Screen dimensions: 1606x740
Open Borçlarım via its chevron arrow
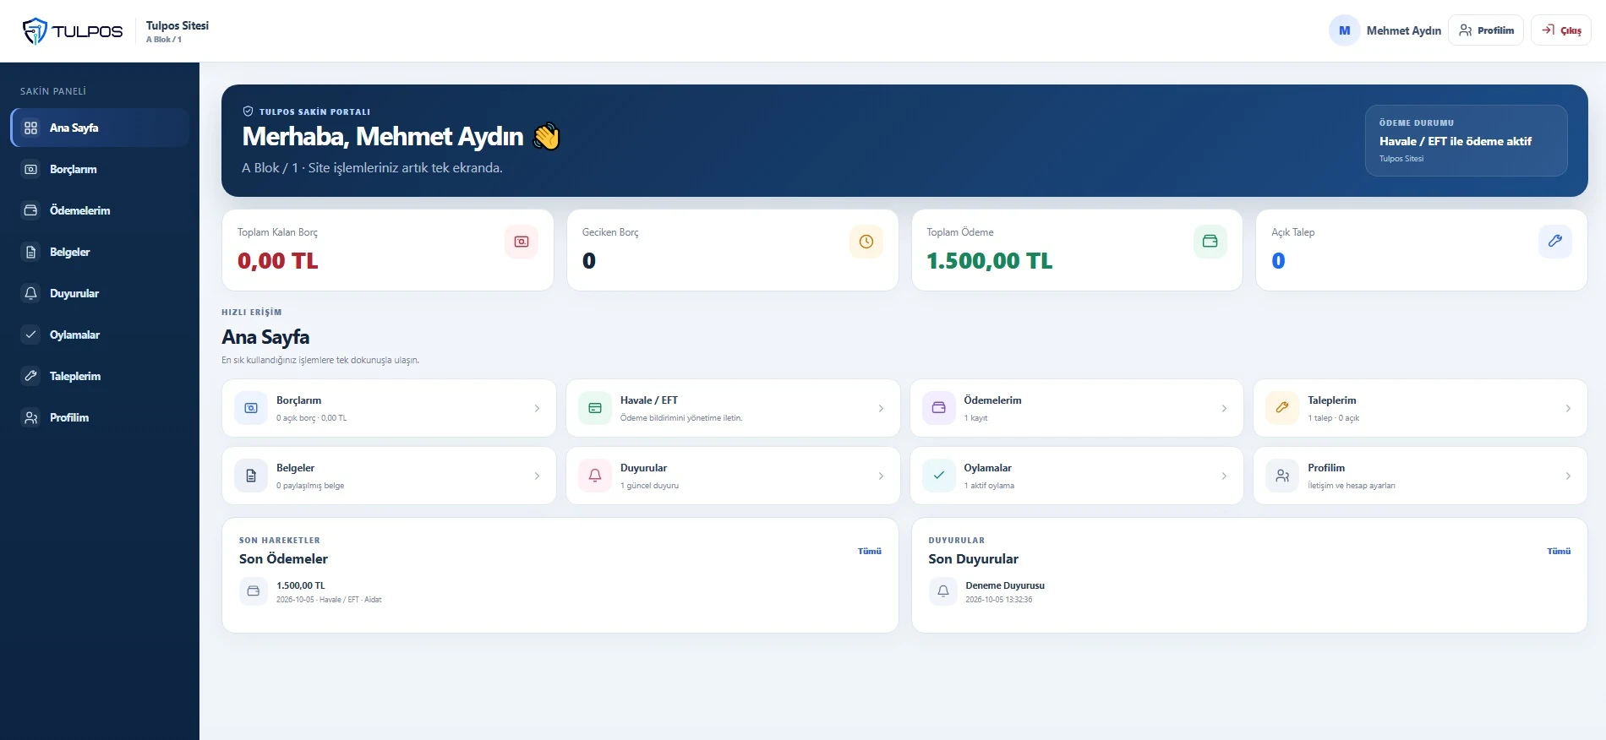pos(537,409)
